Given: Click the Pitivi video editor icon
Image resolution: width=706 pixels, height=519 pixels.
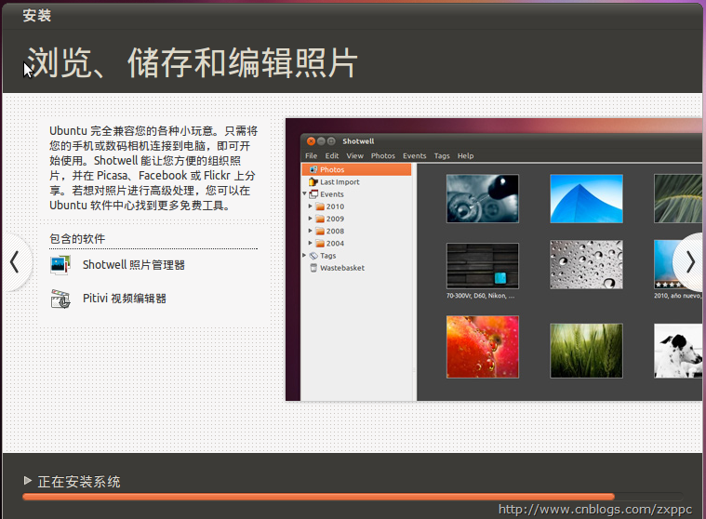Looking at the screenshot, I should click(60, 299).
